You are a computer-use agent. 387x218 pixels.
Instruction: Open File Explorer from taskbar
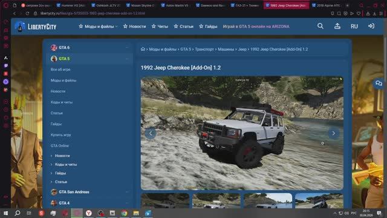tap(136, 213)
